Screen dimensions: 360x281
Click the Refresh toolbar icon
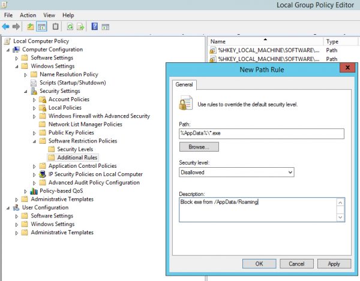70,26
